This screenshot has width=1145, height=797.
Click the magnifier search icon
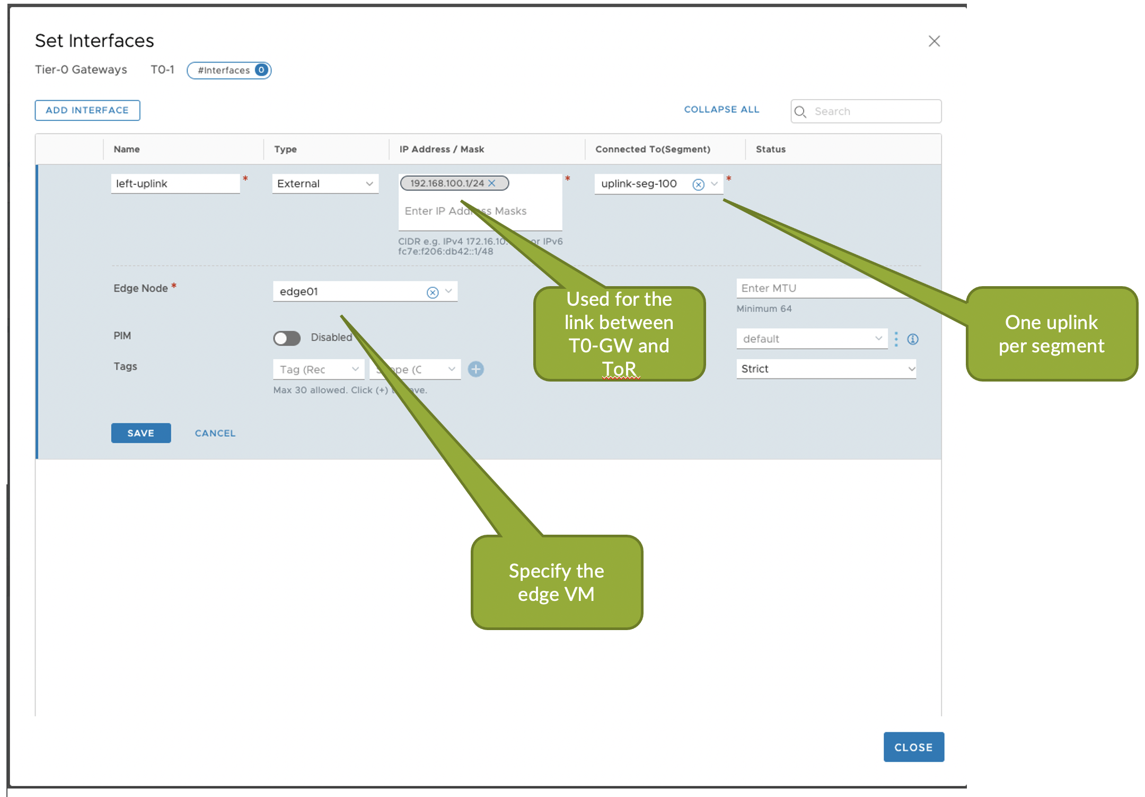pos(800,112)
